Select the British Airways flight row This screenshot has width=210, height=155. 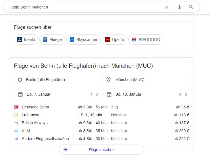click(x=101, y=123)
